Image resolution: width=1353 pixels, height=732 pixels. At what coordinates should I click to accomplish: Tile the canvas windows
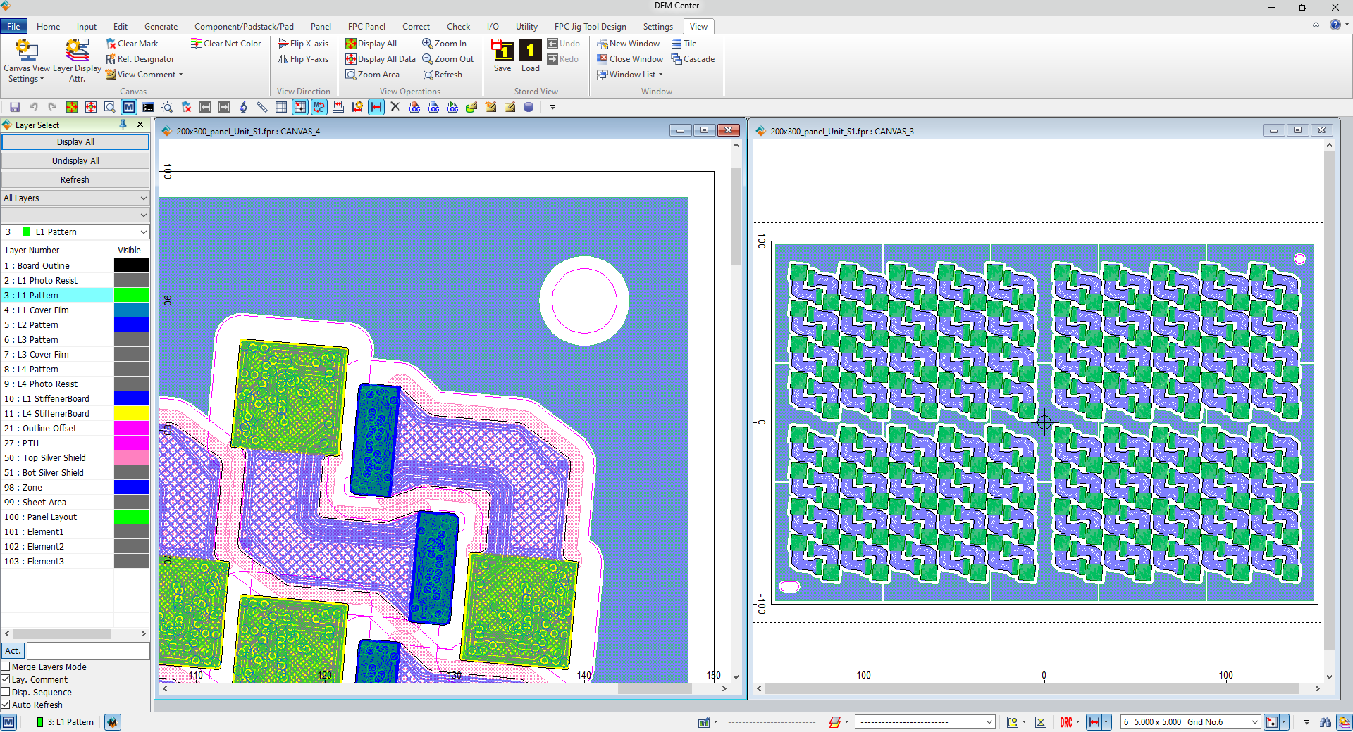(x=684, y=44)
